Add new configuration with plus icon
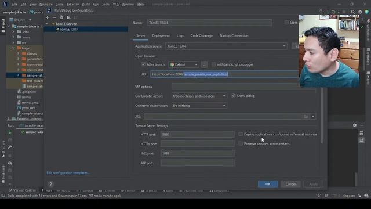 tap(48, 17)
